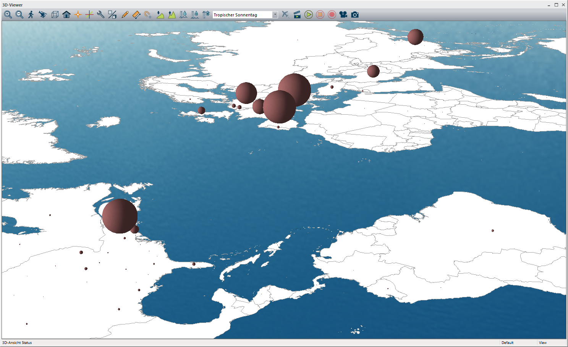Image resolution: width=568 pixels, height=347 pixels.
Task: Click the water gauge icon beside raise terrain
Action: (183, 15)
